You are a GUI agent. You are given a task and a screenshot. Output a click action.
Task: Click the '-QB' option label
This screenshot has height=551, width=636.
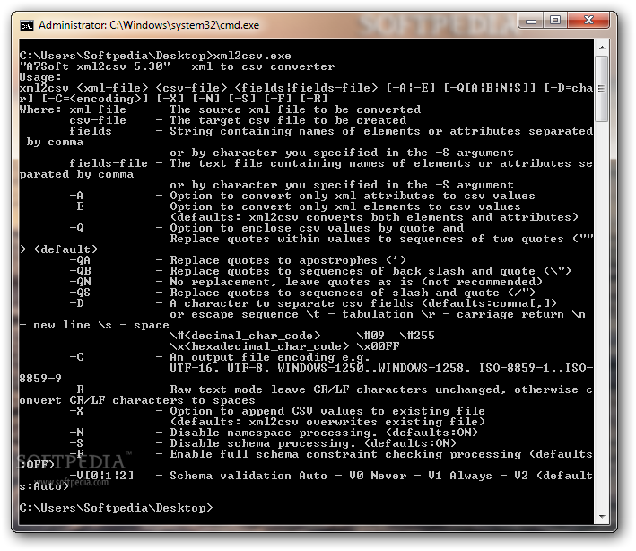tap(80, 271)
